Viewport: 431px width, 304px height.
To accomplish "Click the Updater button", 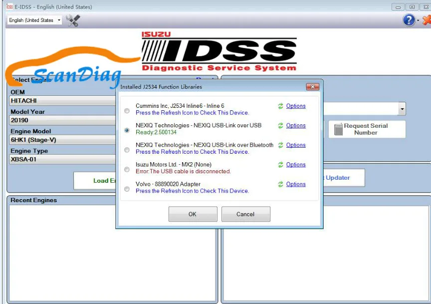I will pyautogui.click(x=344, y=178).
